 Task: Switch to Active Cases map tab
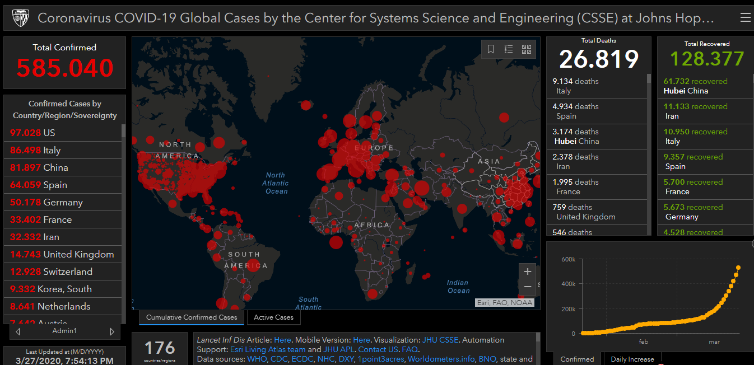pyautogui.click(x=274, y=317)
